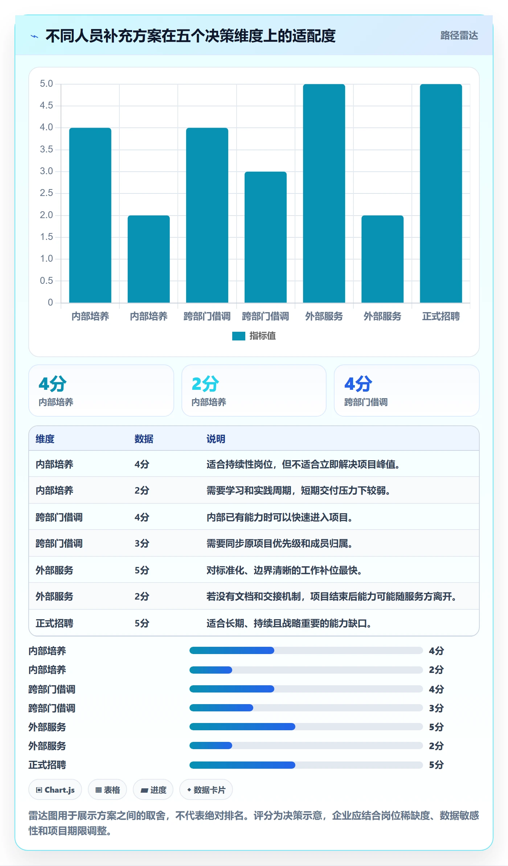Select row text 对标准化、边界清晰的工作补位最快。
The width and height of the screenshot is (508, 866).
point(284,570)
